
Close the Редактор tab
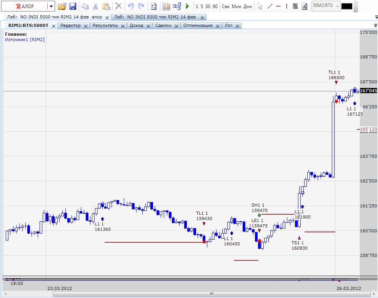86,26
